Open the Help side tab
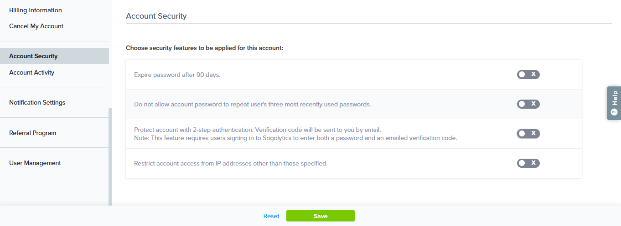The width and height of the screenshot is (621, 226). 614,103
